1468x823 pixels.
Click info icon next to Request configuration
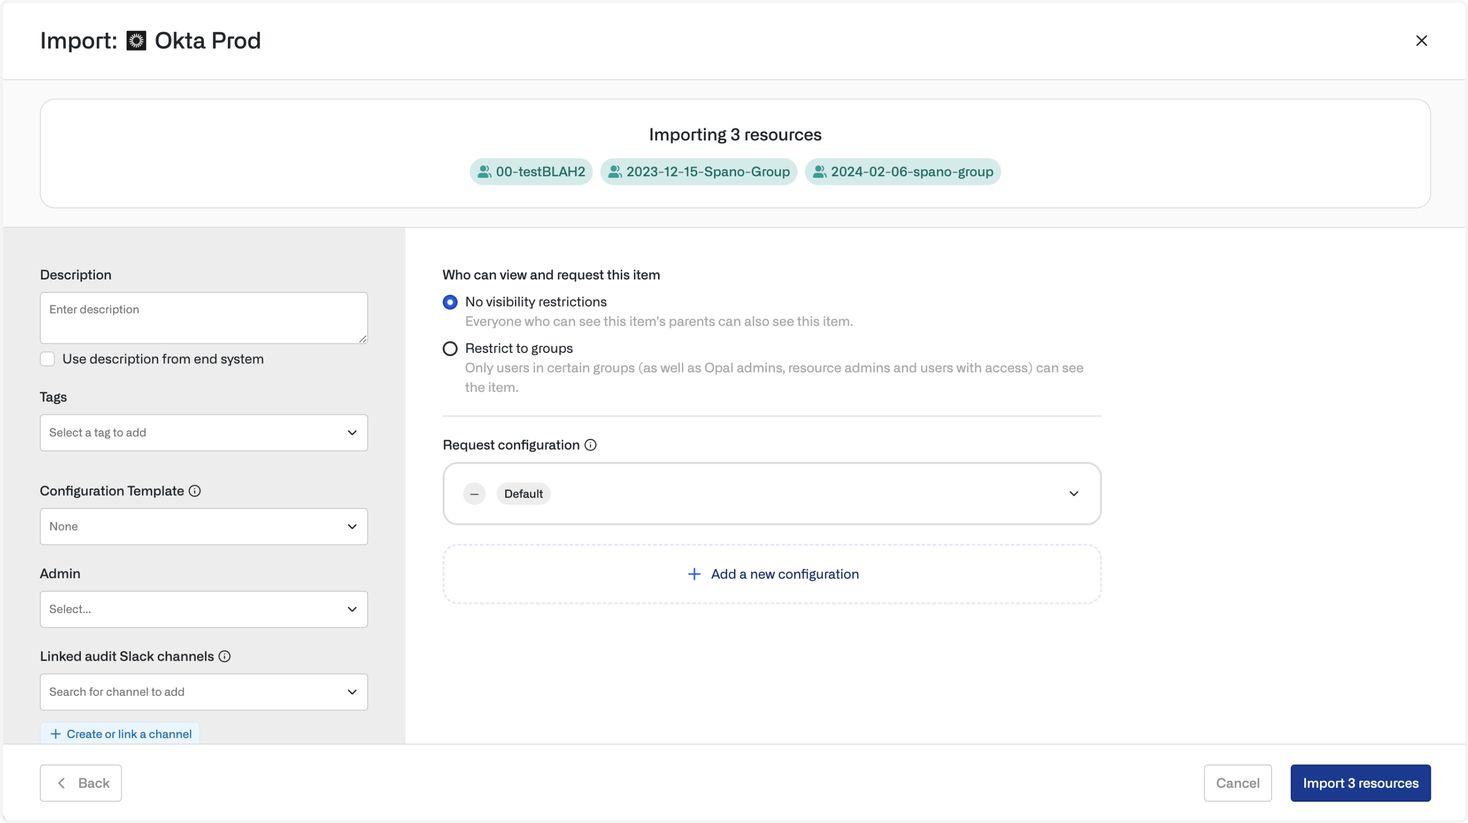pyautogui.click(x=591, y=445)
